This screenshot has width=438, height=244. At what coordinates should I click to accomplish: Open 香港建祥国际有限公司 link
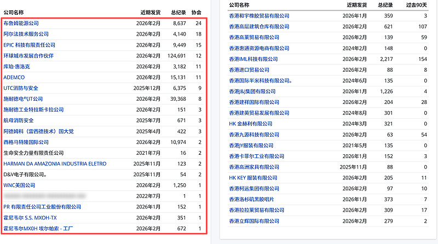point(254,102)
